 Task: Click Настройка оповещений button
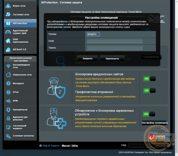click(x=154, y=123)
